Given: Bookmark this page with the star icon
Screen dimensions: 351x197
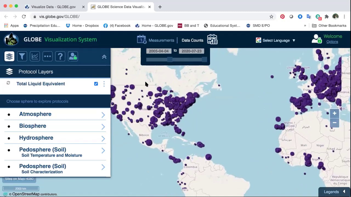Looking at the screenshot, I should 271,17.
